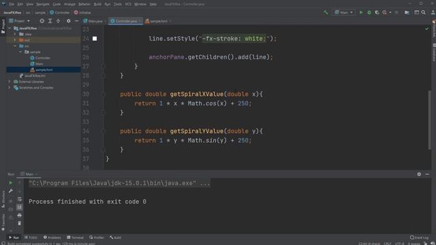436x245 pixels.
Task: Click Expand All in the Project panel
Action: (x=50, y=21)
